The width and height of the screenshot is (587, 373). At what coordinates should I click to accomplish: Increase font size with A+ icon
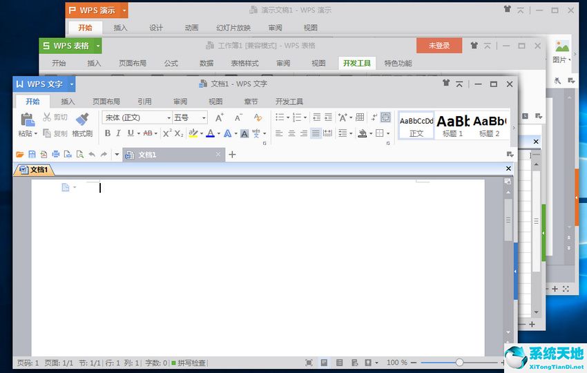[220, 117]
